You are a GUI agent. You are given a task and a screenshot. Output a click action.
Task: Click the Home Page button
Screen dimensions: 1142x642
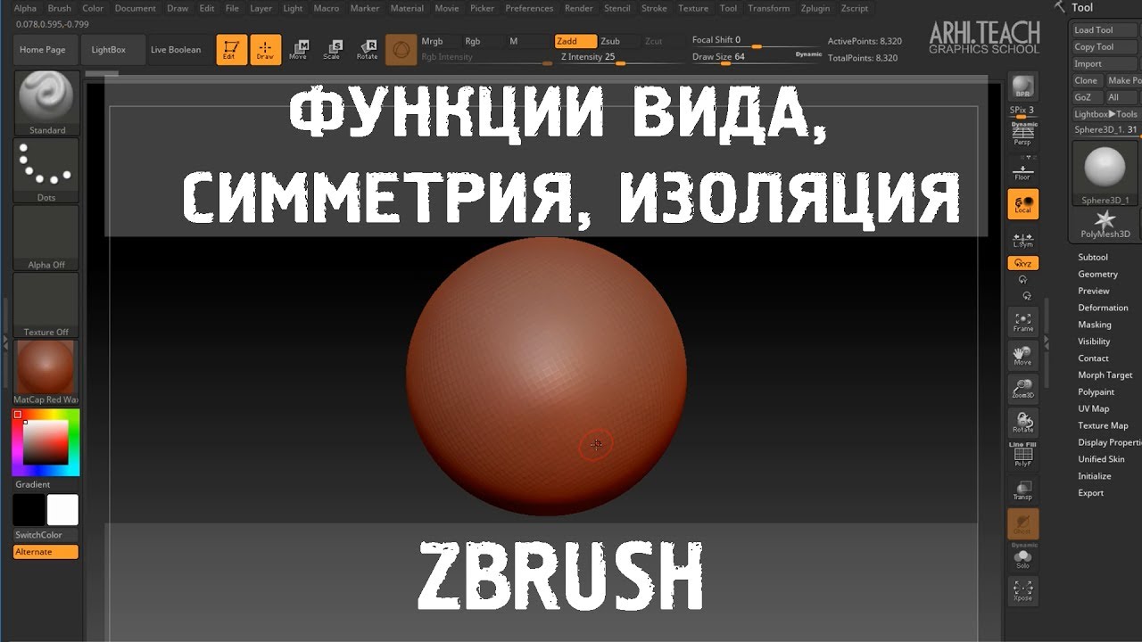pyautogui.click(x=43, y=50)
